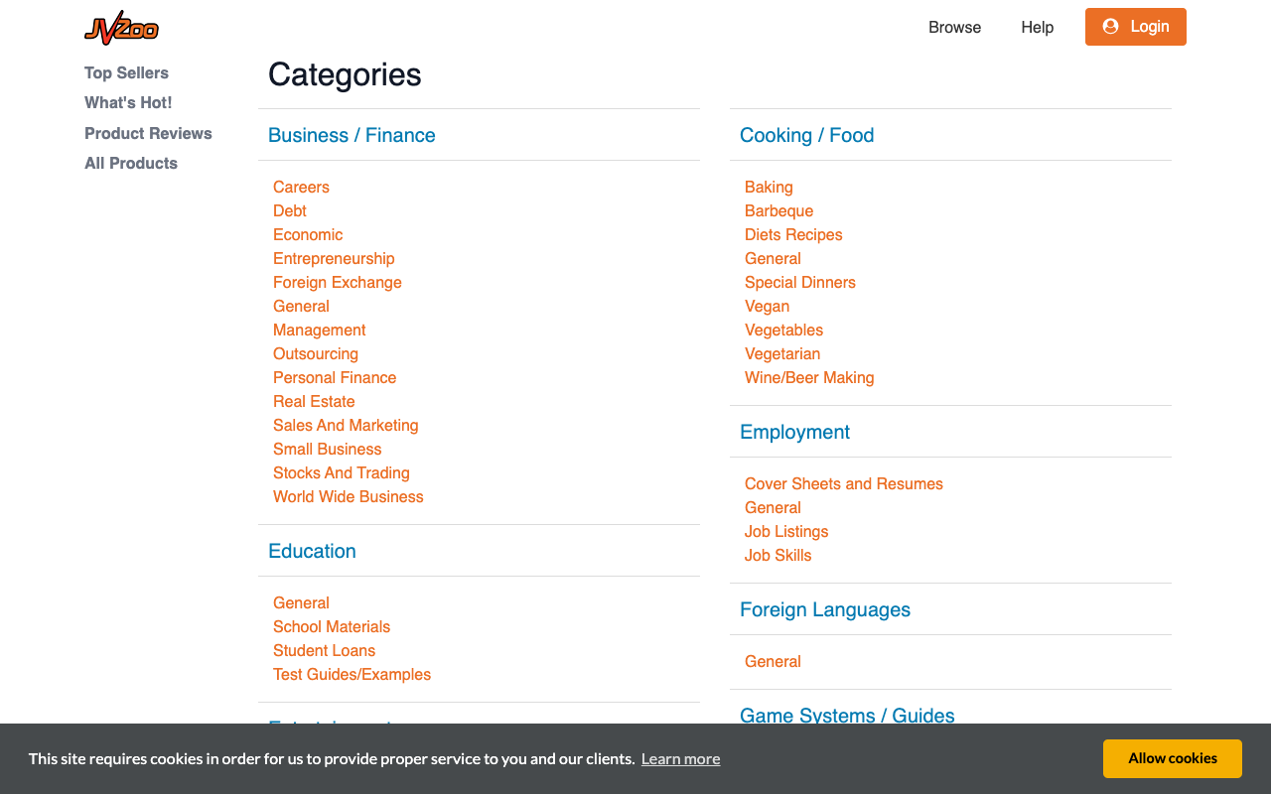Open the Business / Finance category heading
This screenshot has height=794, width=1271.
point(352,135)
